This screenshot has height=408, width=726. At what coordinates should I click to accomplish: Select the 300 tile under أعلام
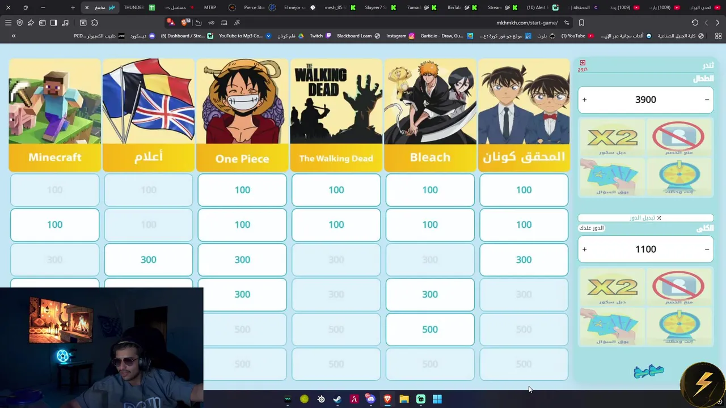pyautogui.click(x=149, y=260)
